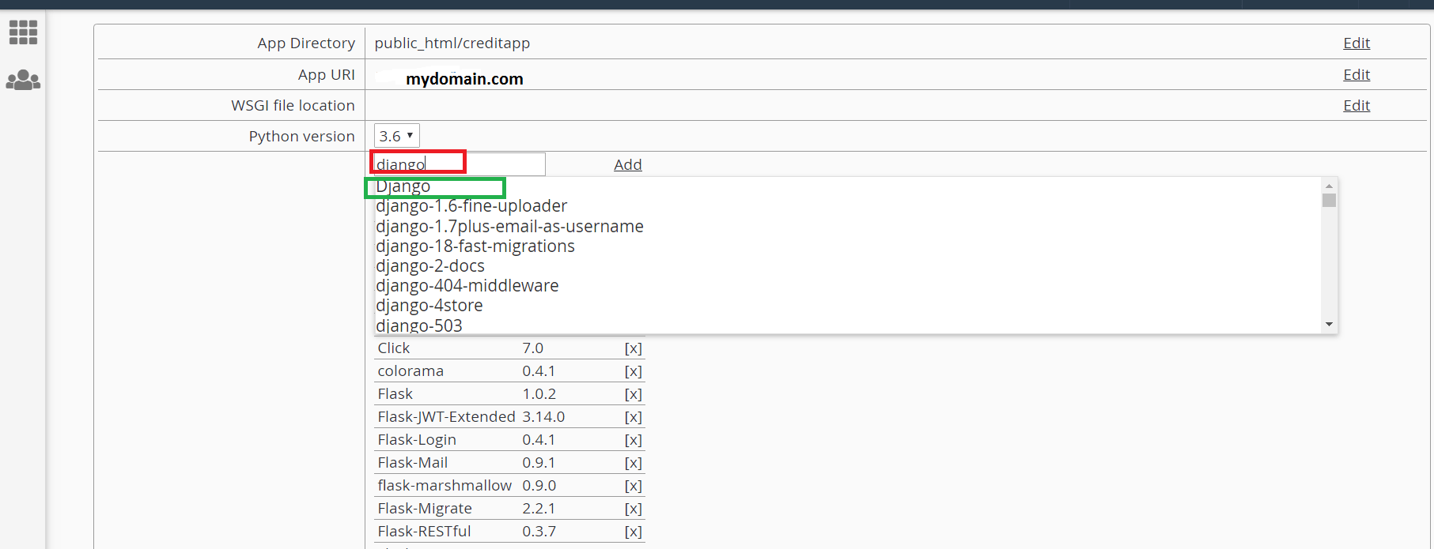Select django-503 suggestion
The image size is (1434, 549).
coord(419,325)
